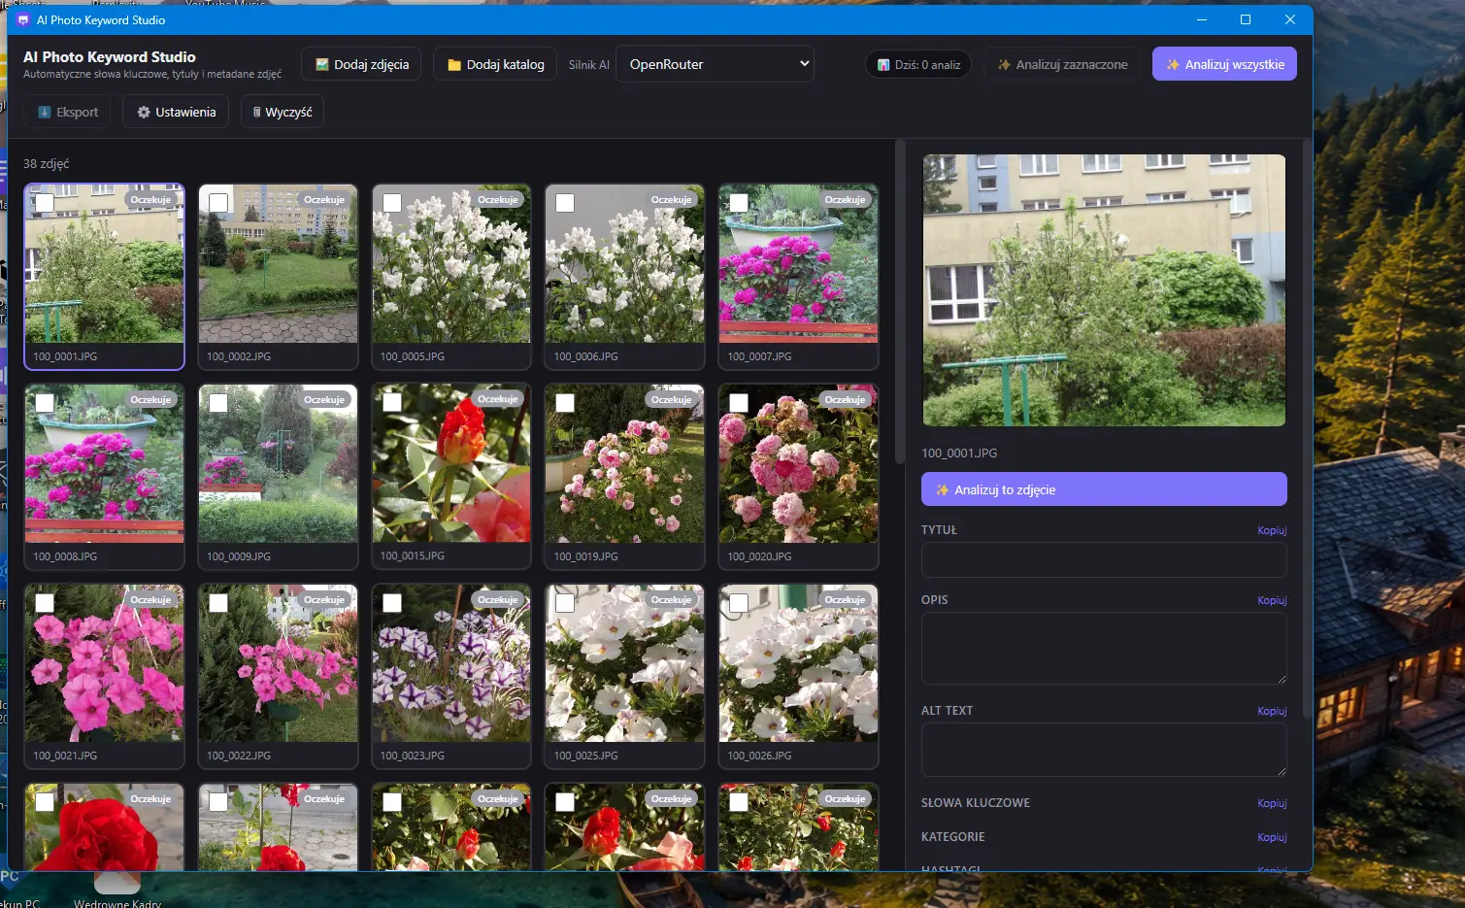Click the folder icon on Dodaj katalog
Screen dimensions: 1465x908
coord(454,65)
